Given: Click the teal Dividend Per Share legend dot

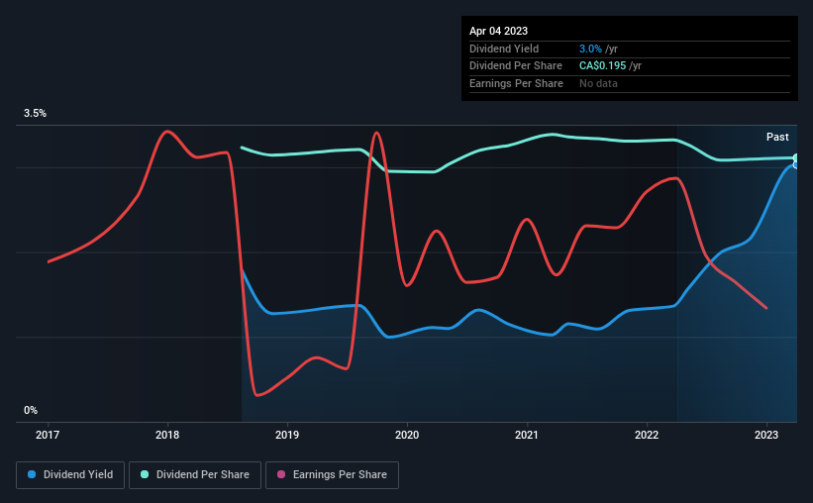Looking at the screenshot, I should 145,474.
